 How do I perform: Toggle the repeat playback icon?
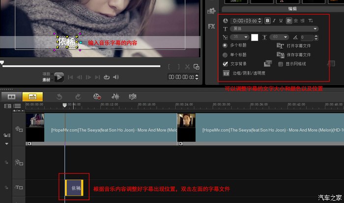(x=107, y=77)
